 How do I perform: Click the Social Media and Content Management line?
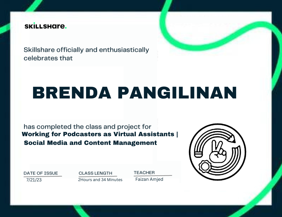coord(90,143)
